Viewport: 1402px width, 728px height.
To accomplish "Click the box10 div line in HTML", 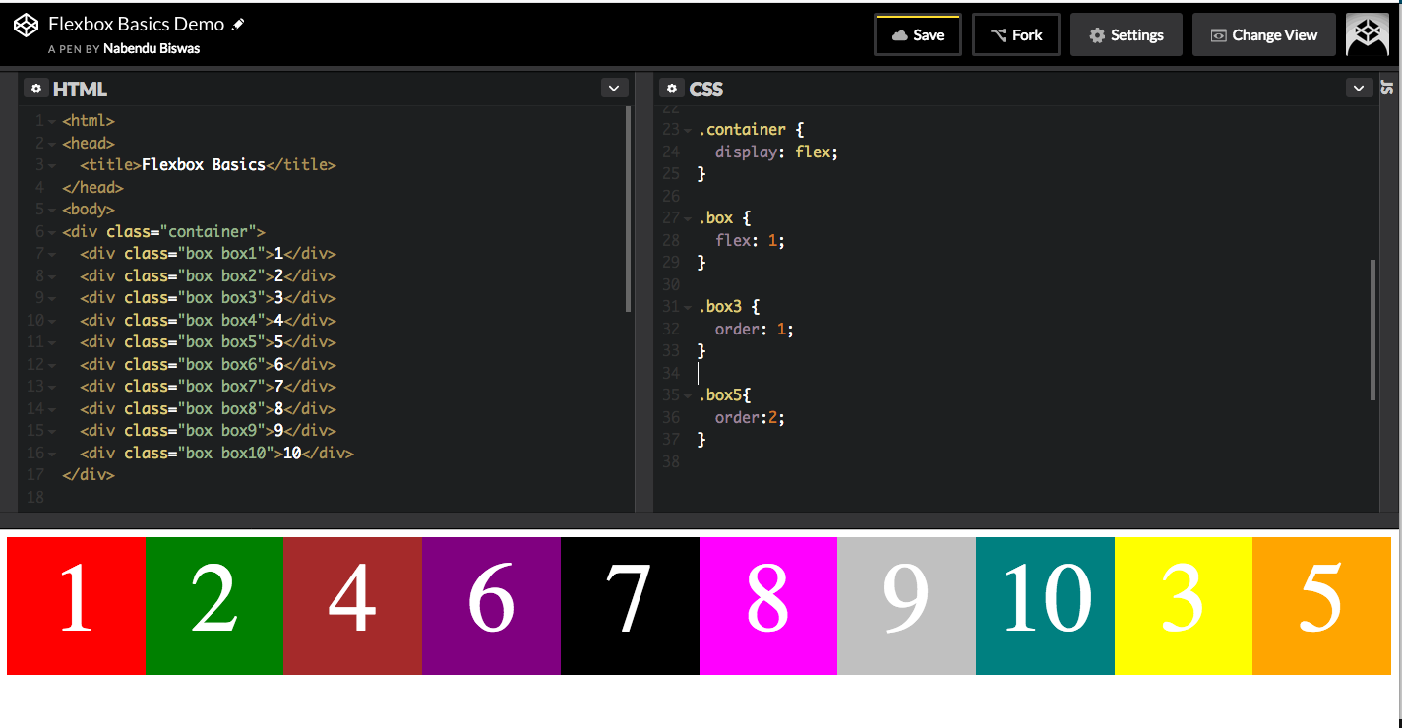I will [216, 454].
